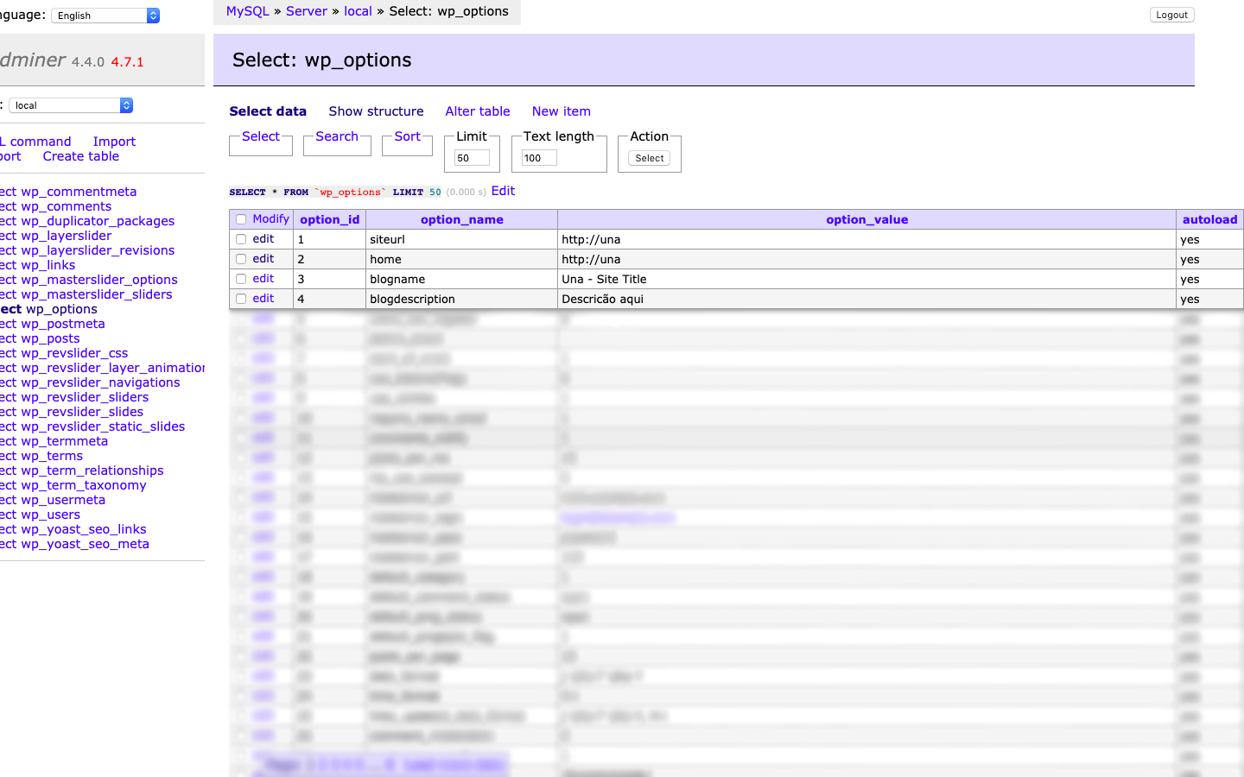Open the wp_revslider_slides table
This screenshot has width=1244, height=777.
coord(82,412)
